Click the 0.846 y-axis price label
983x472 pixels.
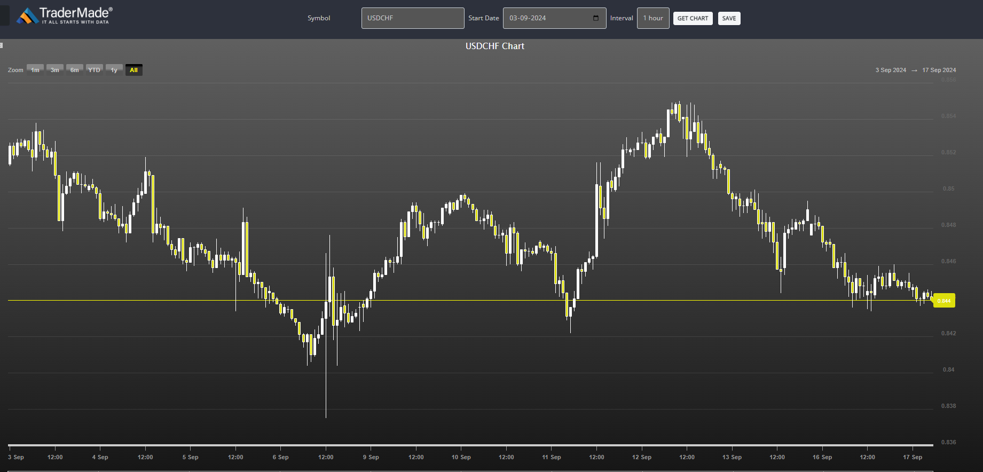coord(949,261)
